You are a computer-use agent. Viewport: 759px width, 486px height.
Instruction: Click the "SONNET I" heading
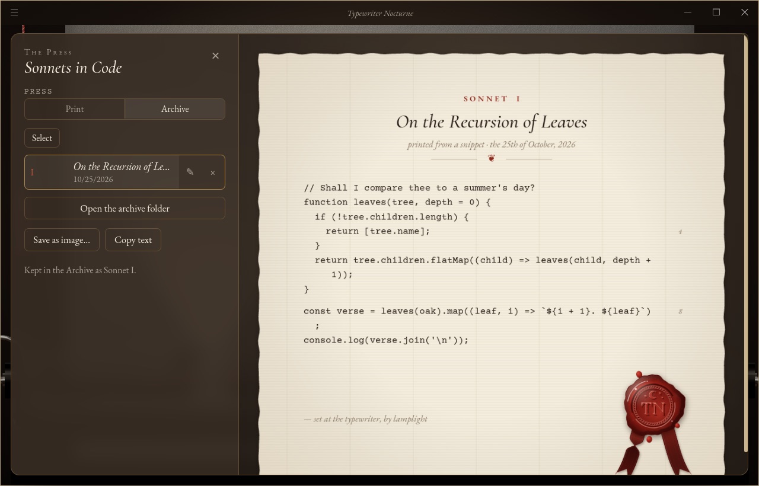pos(492,99)
